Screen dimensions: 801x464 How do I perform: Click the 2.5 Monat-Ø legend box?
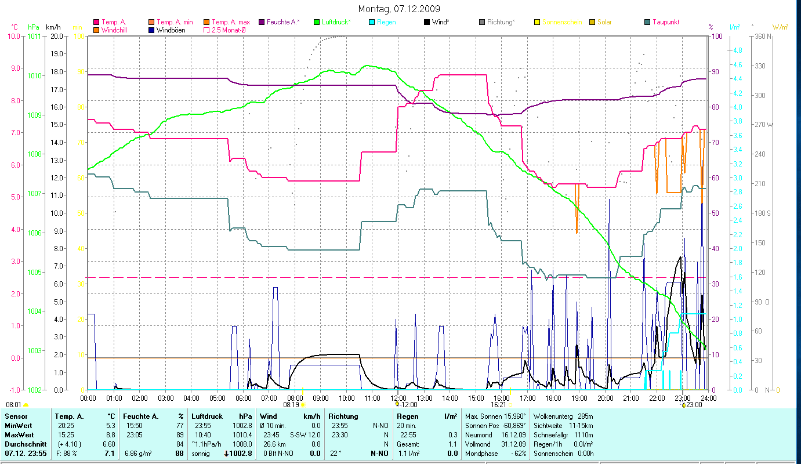(x=206, y=30)
